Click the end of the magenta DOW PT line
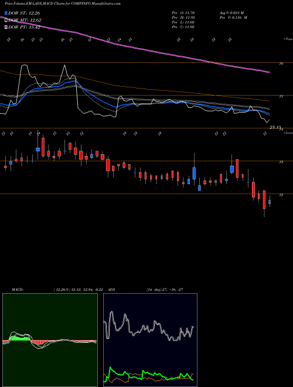The image size is (293, 387). [x=269, y=72]
